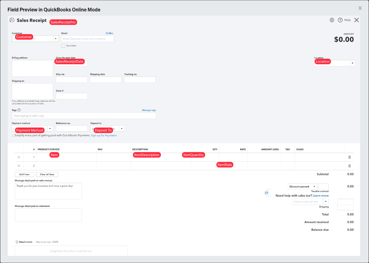Open the Deposit to dropdown arrow
Screen dimensions: 369x263
pos(122,128)
